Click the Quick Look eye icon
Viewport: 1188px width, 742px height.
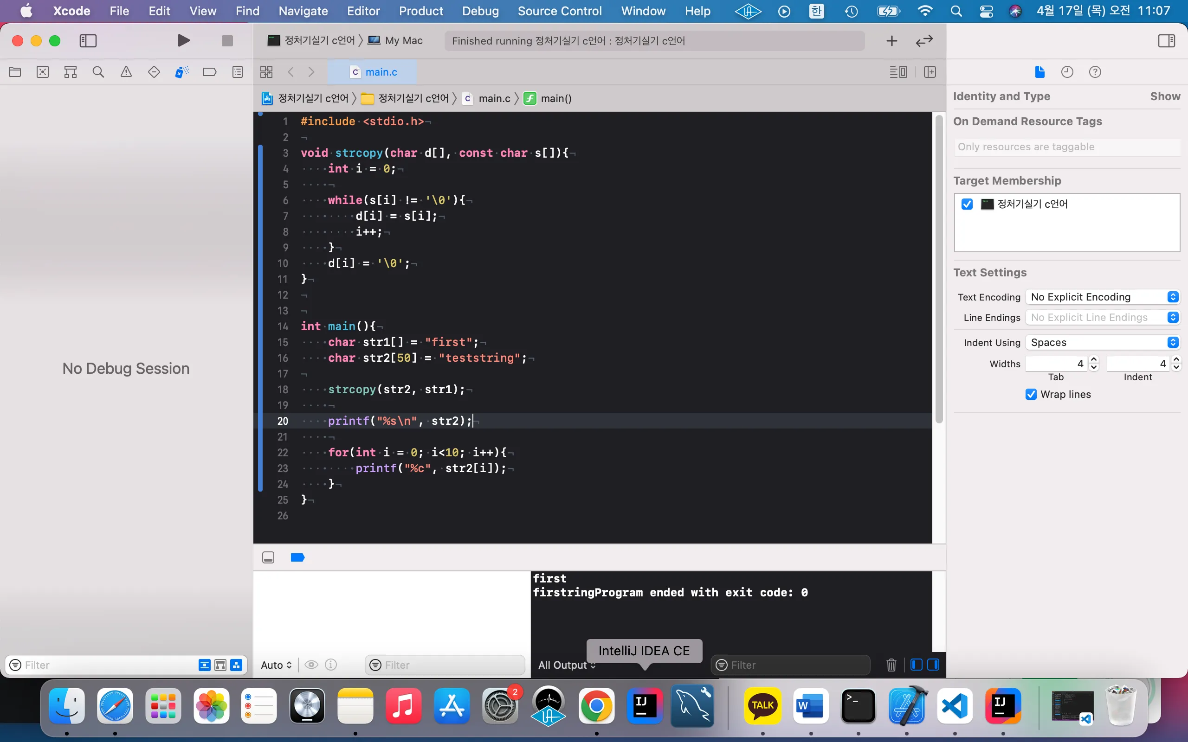tap(311, 665)
